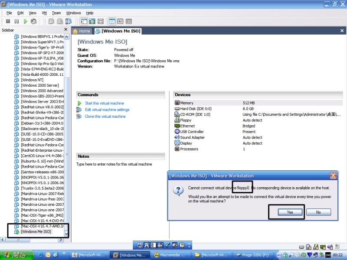The image size is (347, 260).
Task: Close the Sidebar panel
Action: pos(65,29)
